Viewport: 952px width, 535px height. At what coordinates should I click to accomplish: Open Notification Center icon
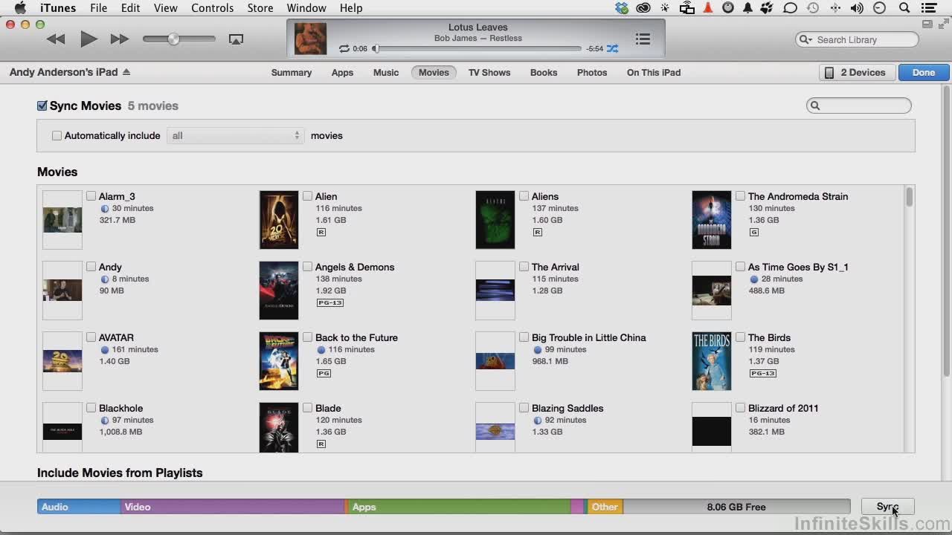(x=928, y=8)
